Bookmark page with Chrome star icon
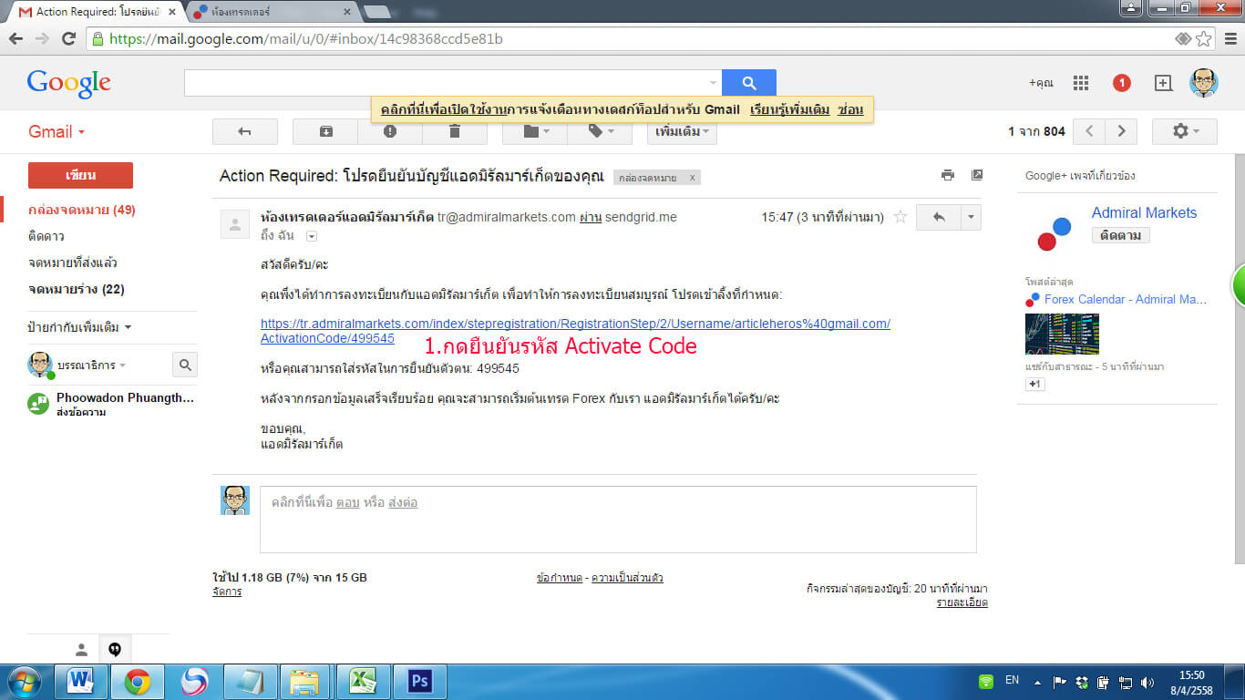This screenshot has width=1245, height=700. (1204, 38)
